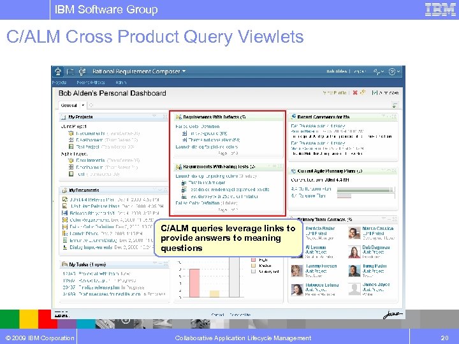Open Alpha Project Development link
This screenshot has height=344, width=459.
point(89,168)
